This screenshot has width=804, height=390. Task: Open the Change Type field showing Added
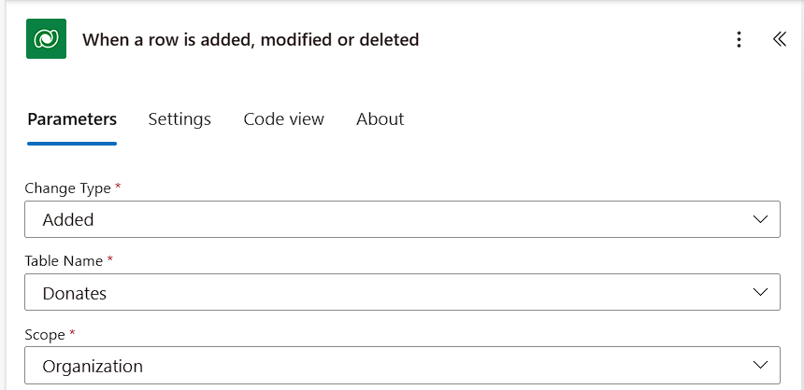[374, 219]
